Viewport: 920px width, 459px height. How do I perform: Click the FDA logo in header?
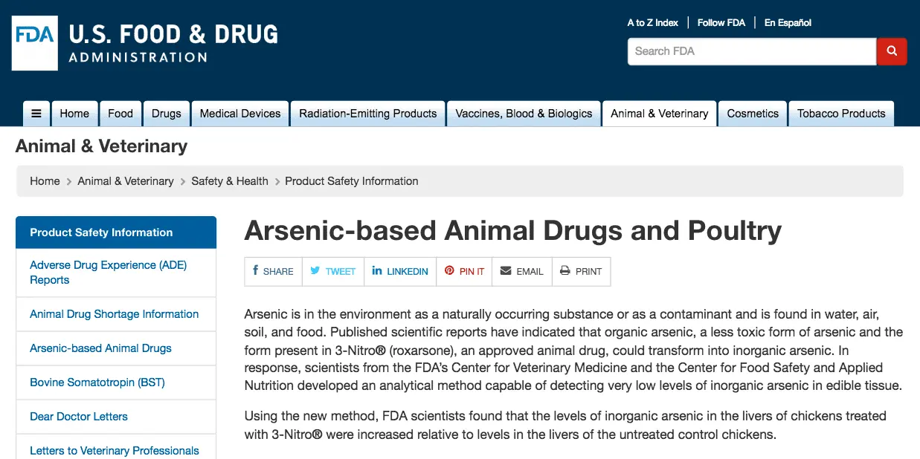tap(35, 43)
